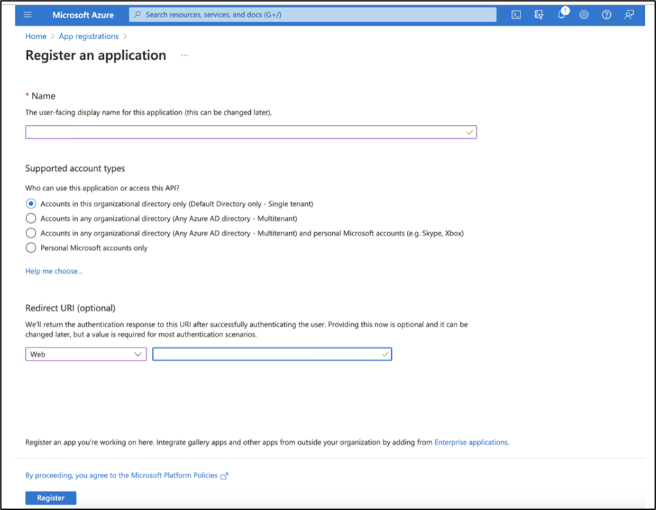This screenshot has height=510, width=656.
Task: Focus the application Name input field
Action: coord(251,132)
